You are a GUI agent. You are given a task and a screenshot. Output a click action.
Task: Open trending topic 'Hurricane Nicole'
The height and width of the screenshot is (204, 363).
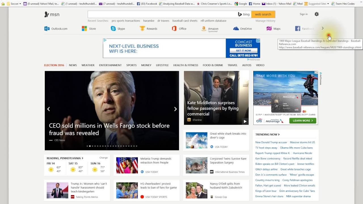coord(302,153)
